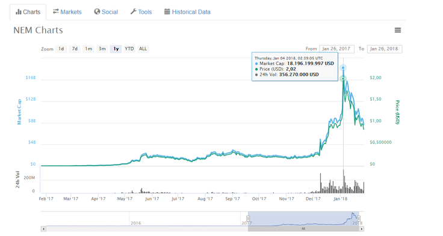The width and height of the screenshot is (443, 236).
Task: Click the Price peak point marker
Action: point(343,79)
